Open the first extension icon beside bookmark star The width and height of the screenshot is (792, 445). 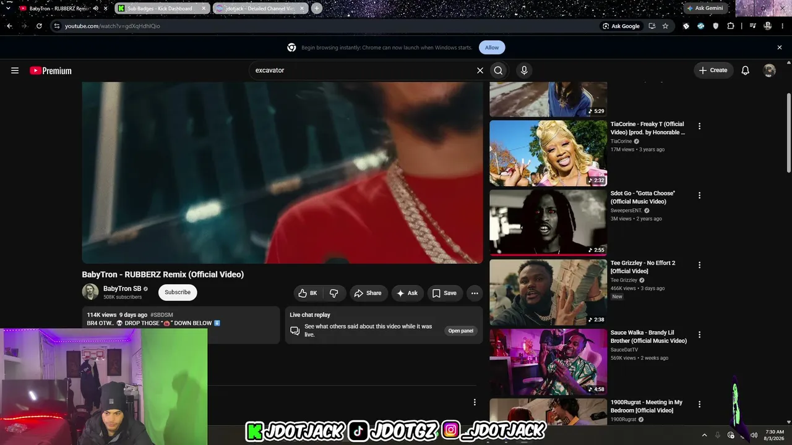[x=686, y=26]
